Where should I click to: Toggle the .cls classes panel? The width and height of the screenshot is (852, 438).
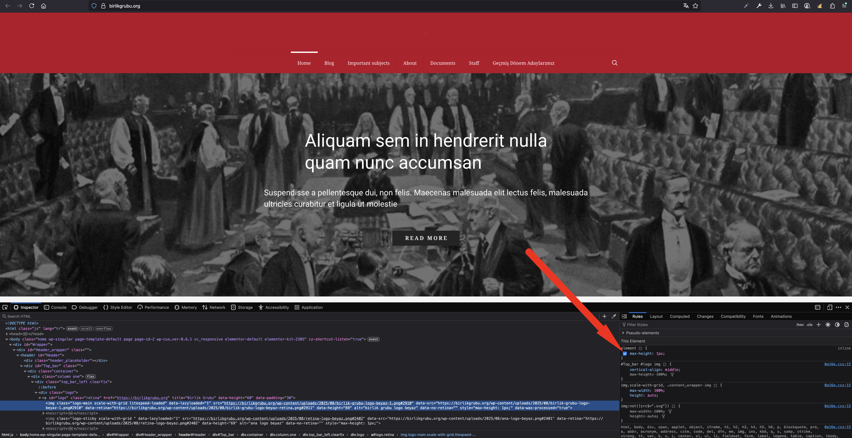pyautogui.click(x=809, y=325)
